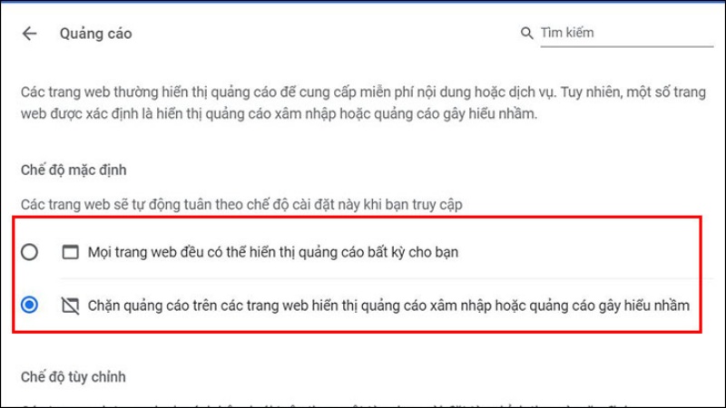Select radio for blocking intrusive ads
726x408 pixels.
(29, 305)
